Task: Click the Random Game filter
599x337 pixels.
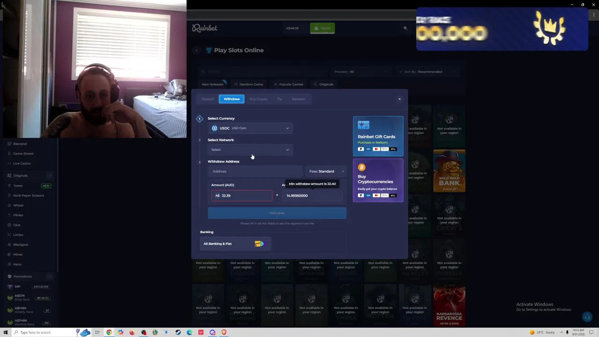Action: 248,84
